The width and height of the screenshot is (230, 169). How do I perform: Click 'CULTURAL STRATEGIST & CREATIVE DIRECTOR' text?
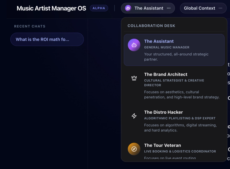tap(174, 83)
